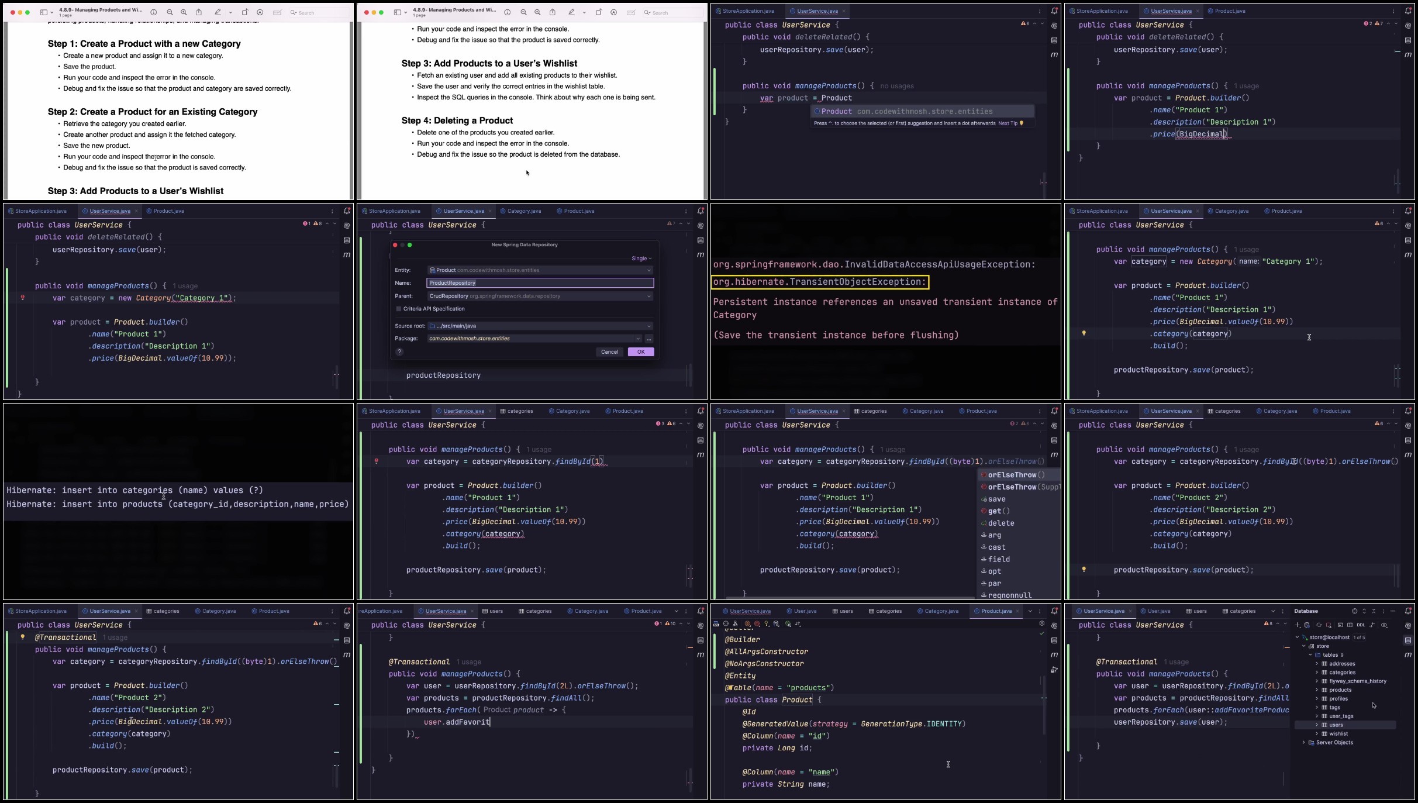Open the Entity dropdown in repository dialog
This screenshot has width=1418, height=803.
(540, 270)
